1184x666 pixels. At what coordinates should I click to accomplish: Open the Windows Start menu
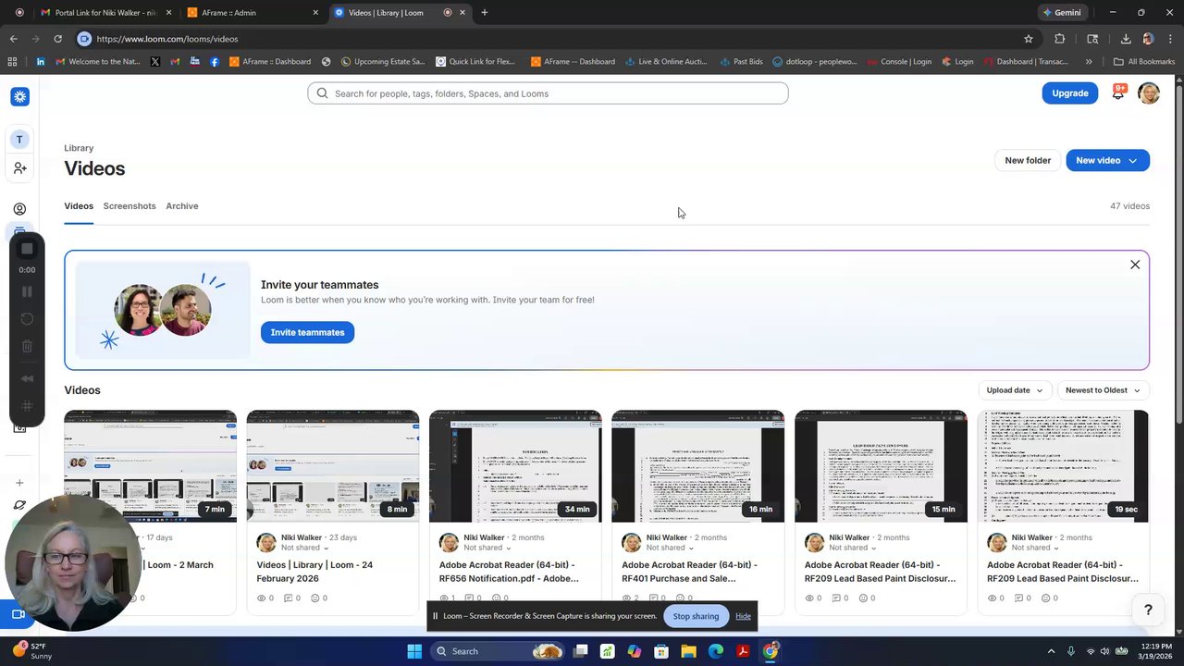(x=414, y=651)
